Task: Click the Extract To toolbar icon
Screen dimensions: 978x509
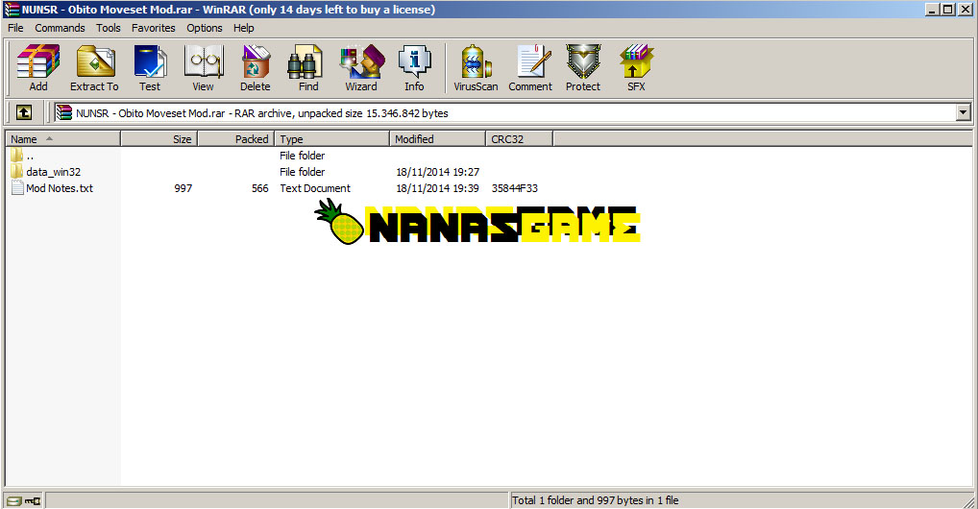Action: click(94, 61)
